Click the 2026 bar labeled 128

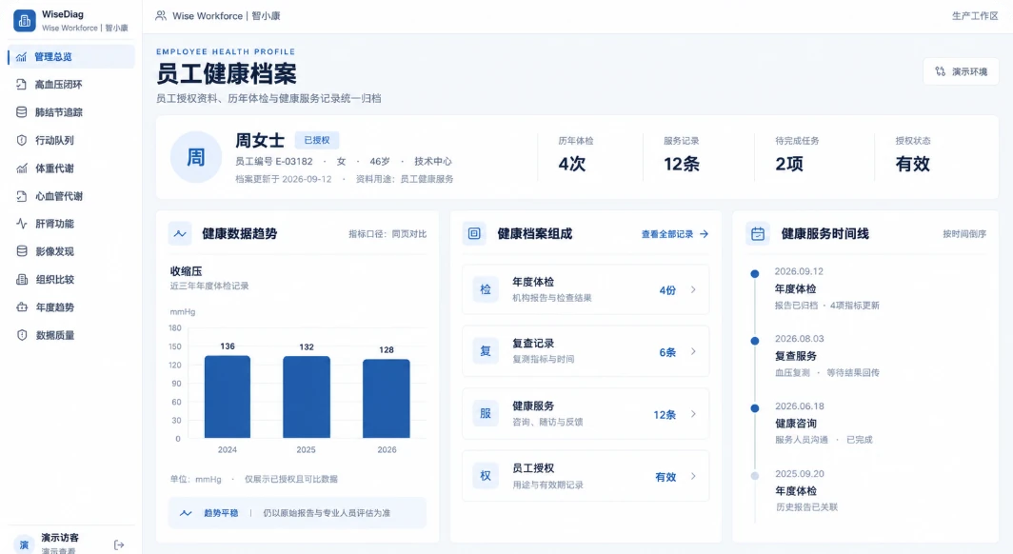point(387,399)
